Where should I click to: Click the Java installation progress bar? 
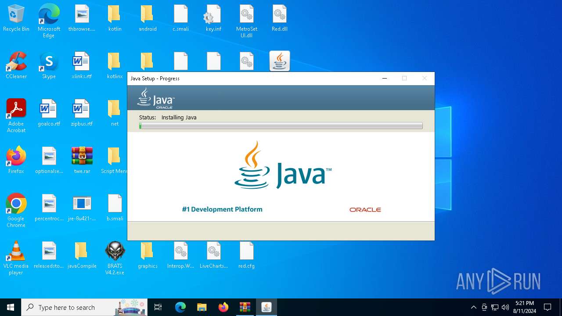tap(281, 126)
